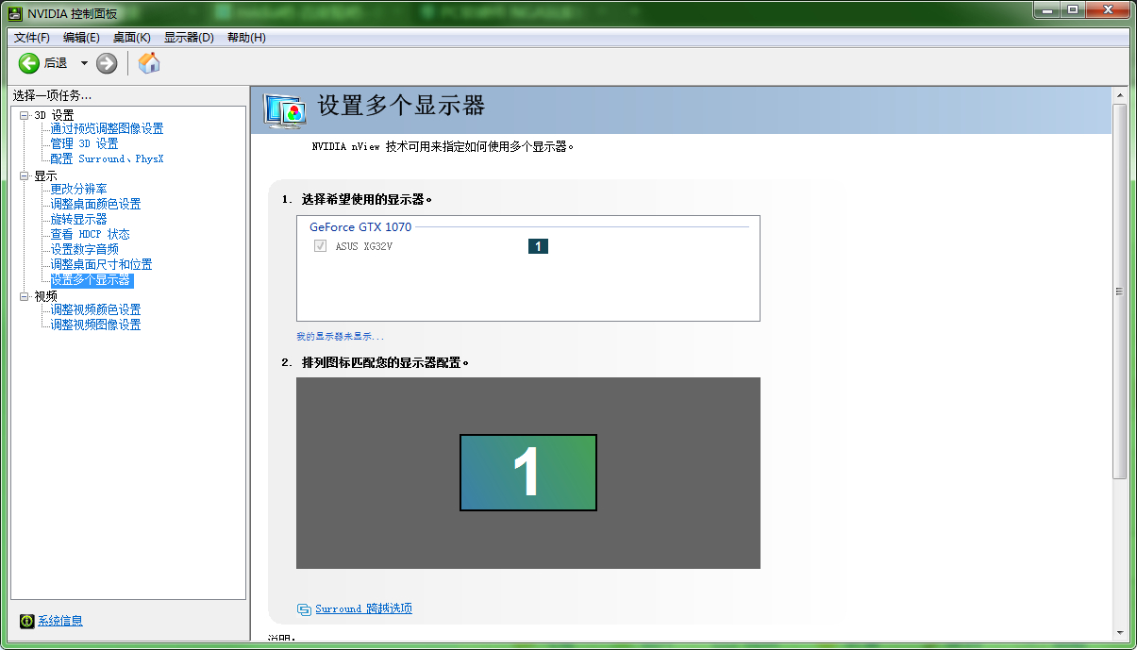The image size is (1137, 650).
Task: Click the multi-display header icon
Action: pos(285,110)
